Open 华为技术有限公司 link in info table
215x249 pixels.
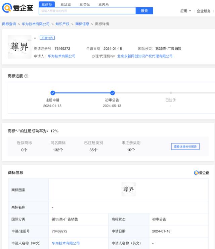tap(66, 243)
